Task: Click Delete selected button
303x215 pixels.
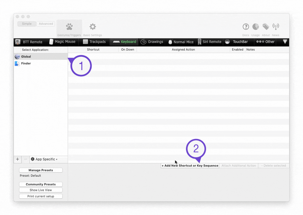Action: pos(273,166)
